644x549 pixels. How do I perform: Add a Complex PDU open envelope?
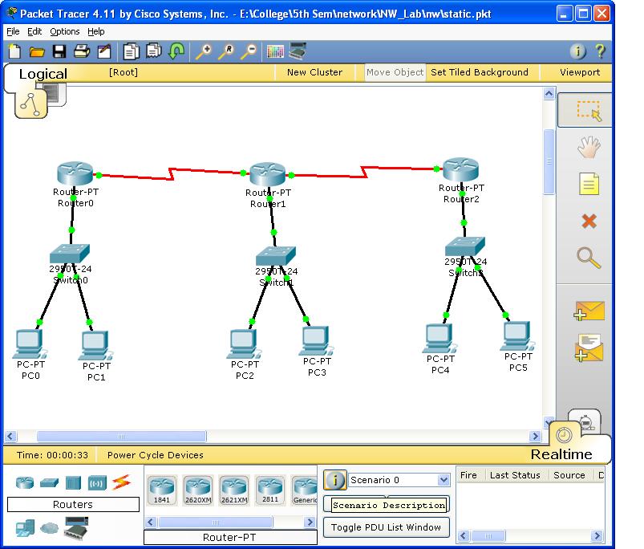pos(589,348)
